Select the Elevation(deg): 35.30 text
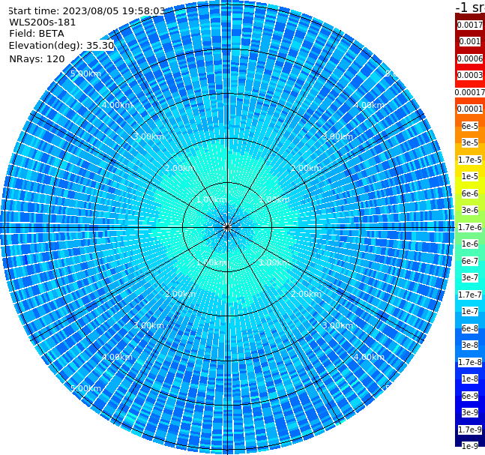This screenshot has height=455, width=485. pos(61,46)
